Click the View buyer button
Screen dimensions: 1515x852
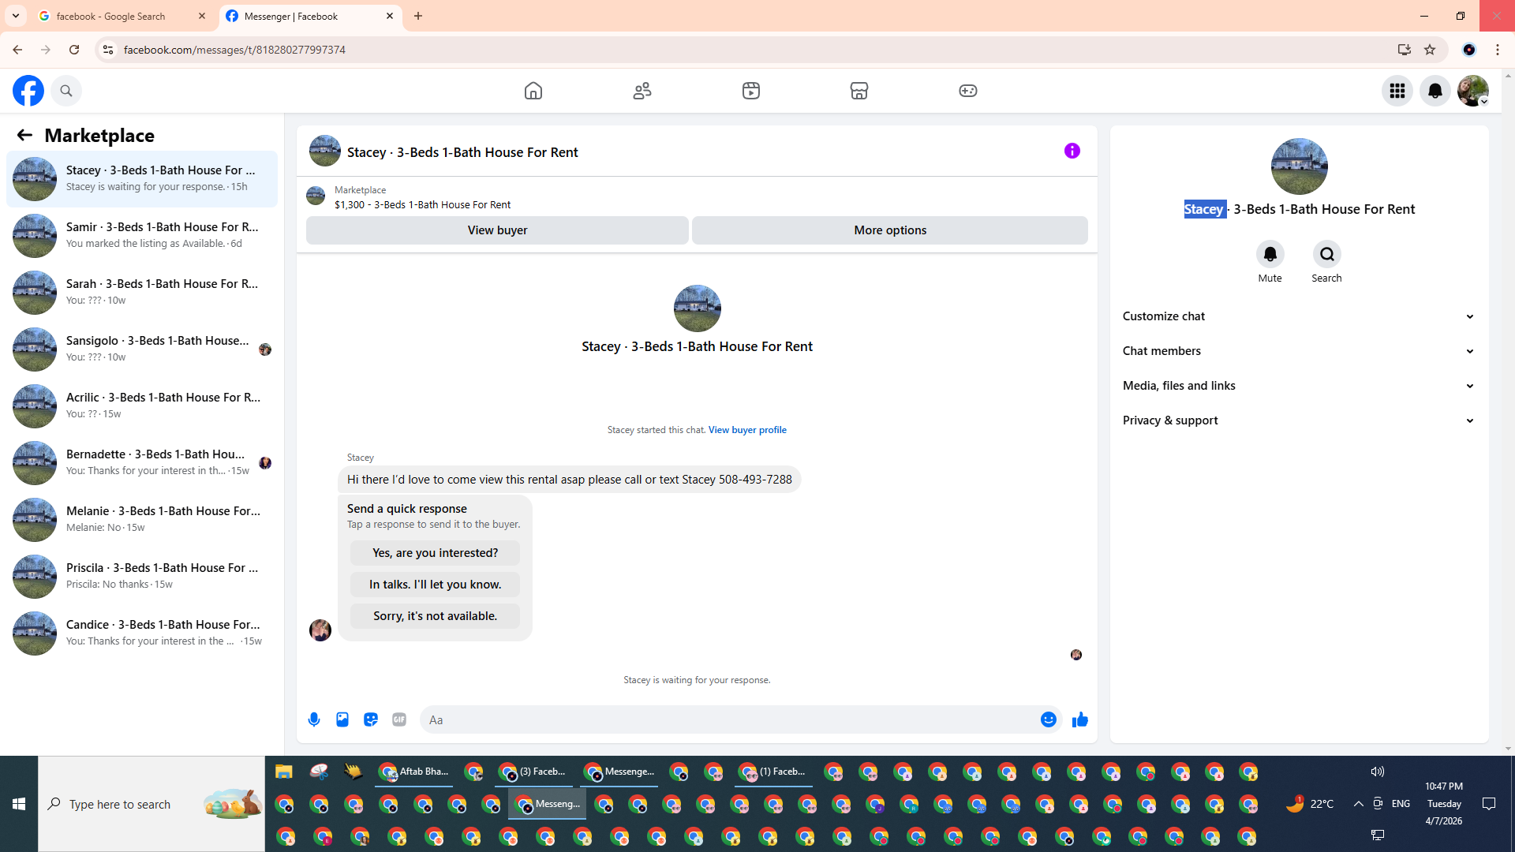coord(497,230)
